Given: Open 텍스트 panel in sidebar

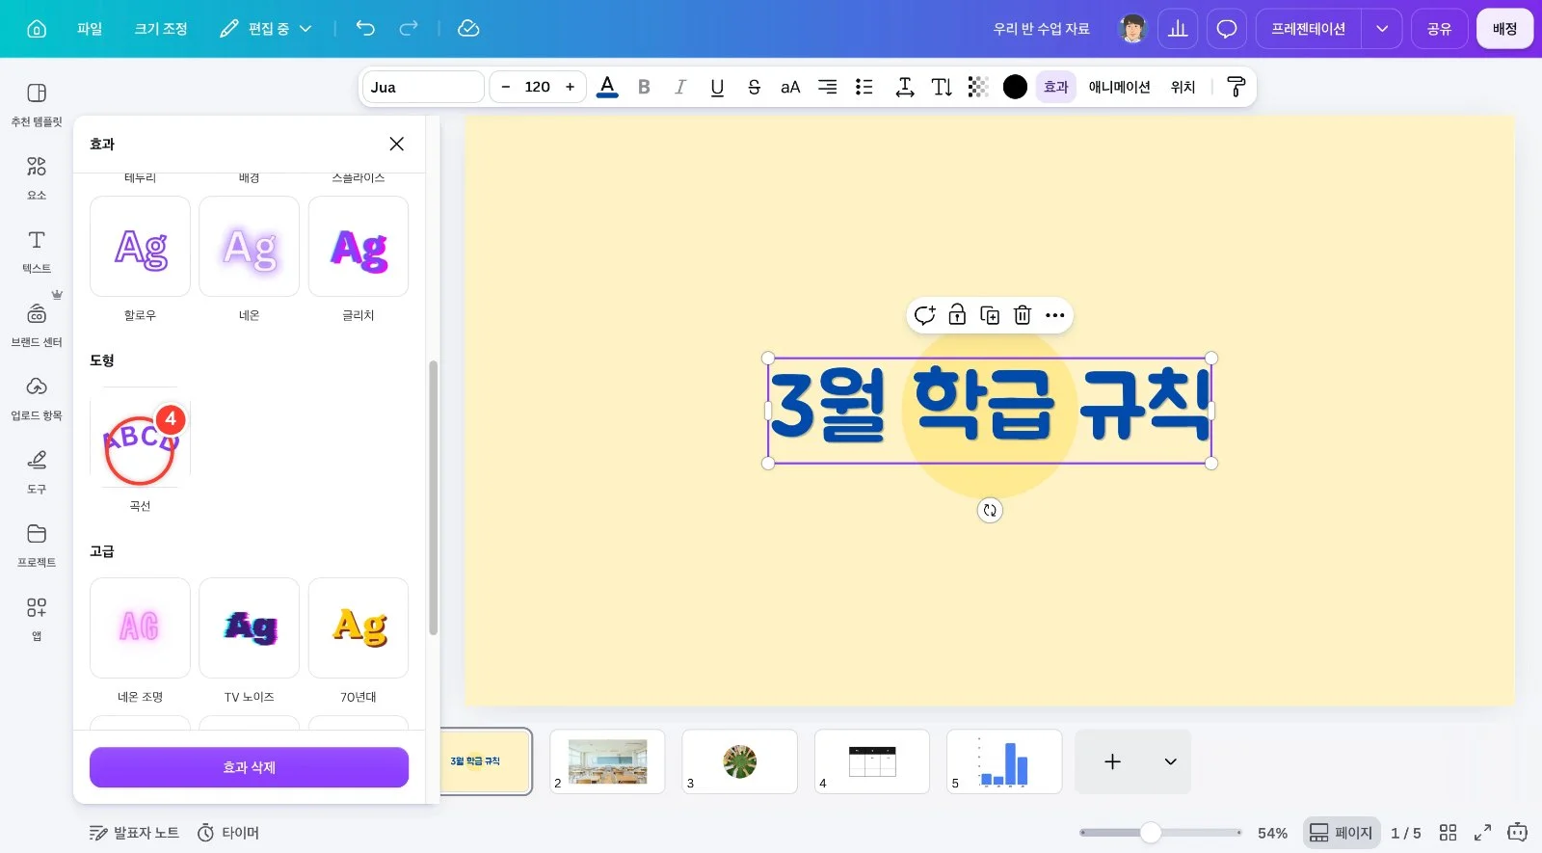Looking at the screenshot, I should 37,252.
